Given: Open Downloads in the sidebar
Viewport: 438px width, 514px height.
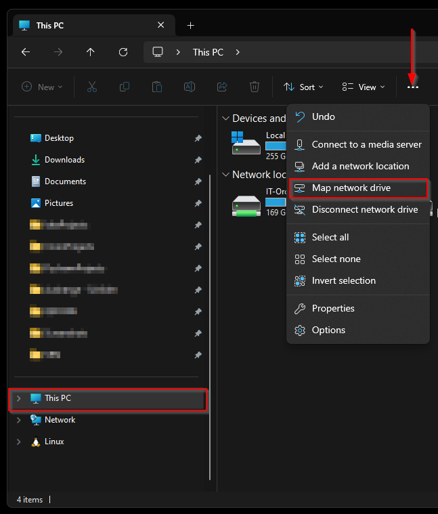Looking at the screenshot, I should 64,160.
